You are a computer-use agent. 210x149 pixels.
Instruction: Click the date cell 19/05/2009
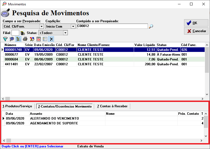pyautogui.click(x=44, y=55)
